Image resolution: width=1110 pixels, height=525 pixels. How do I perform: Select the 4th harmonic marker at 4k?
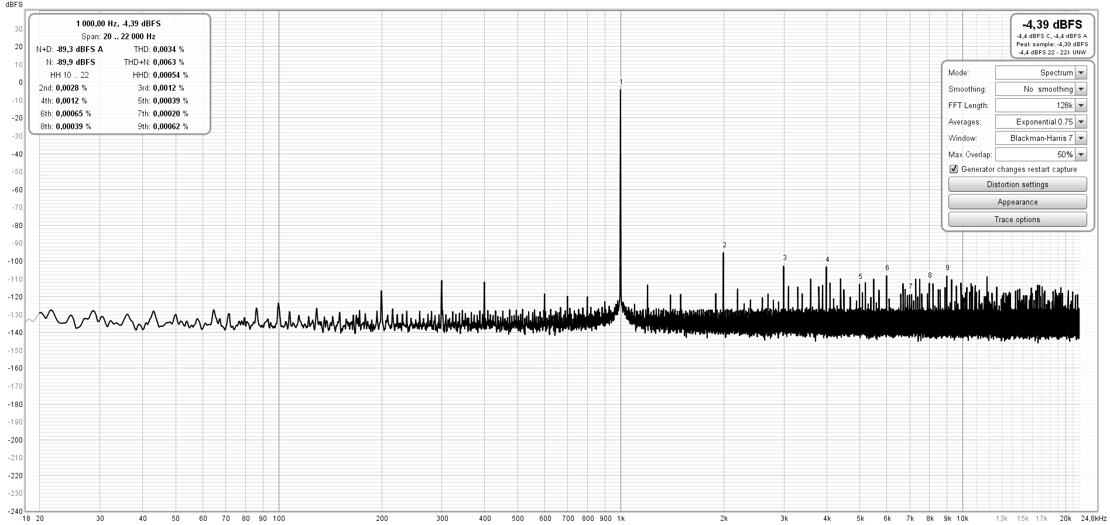[827, 260]
